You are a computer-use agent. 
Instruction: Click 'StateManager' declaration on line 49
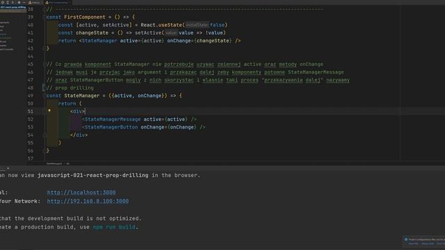[x=82, y=96]
